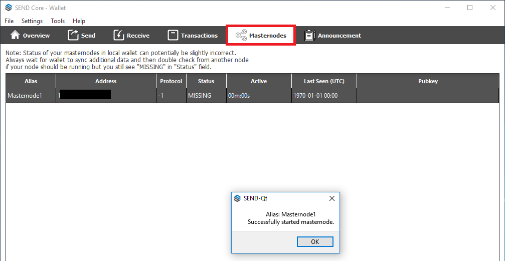Close the SEND Core wallet window
Viewport: 505px width, 261px height.
click(x=493, y=8)
